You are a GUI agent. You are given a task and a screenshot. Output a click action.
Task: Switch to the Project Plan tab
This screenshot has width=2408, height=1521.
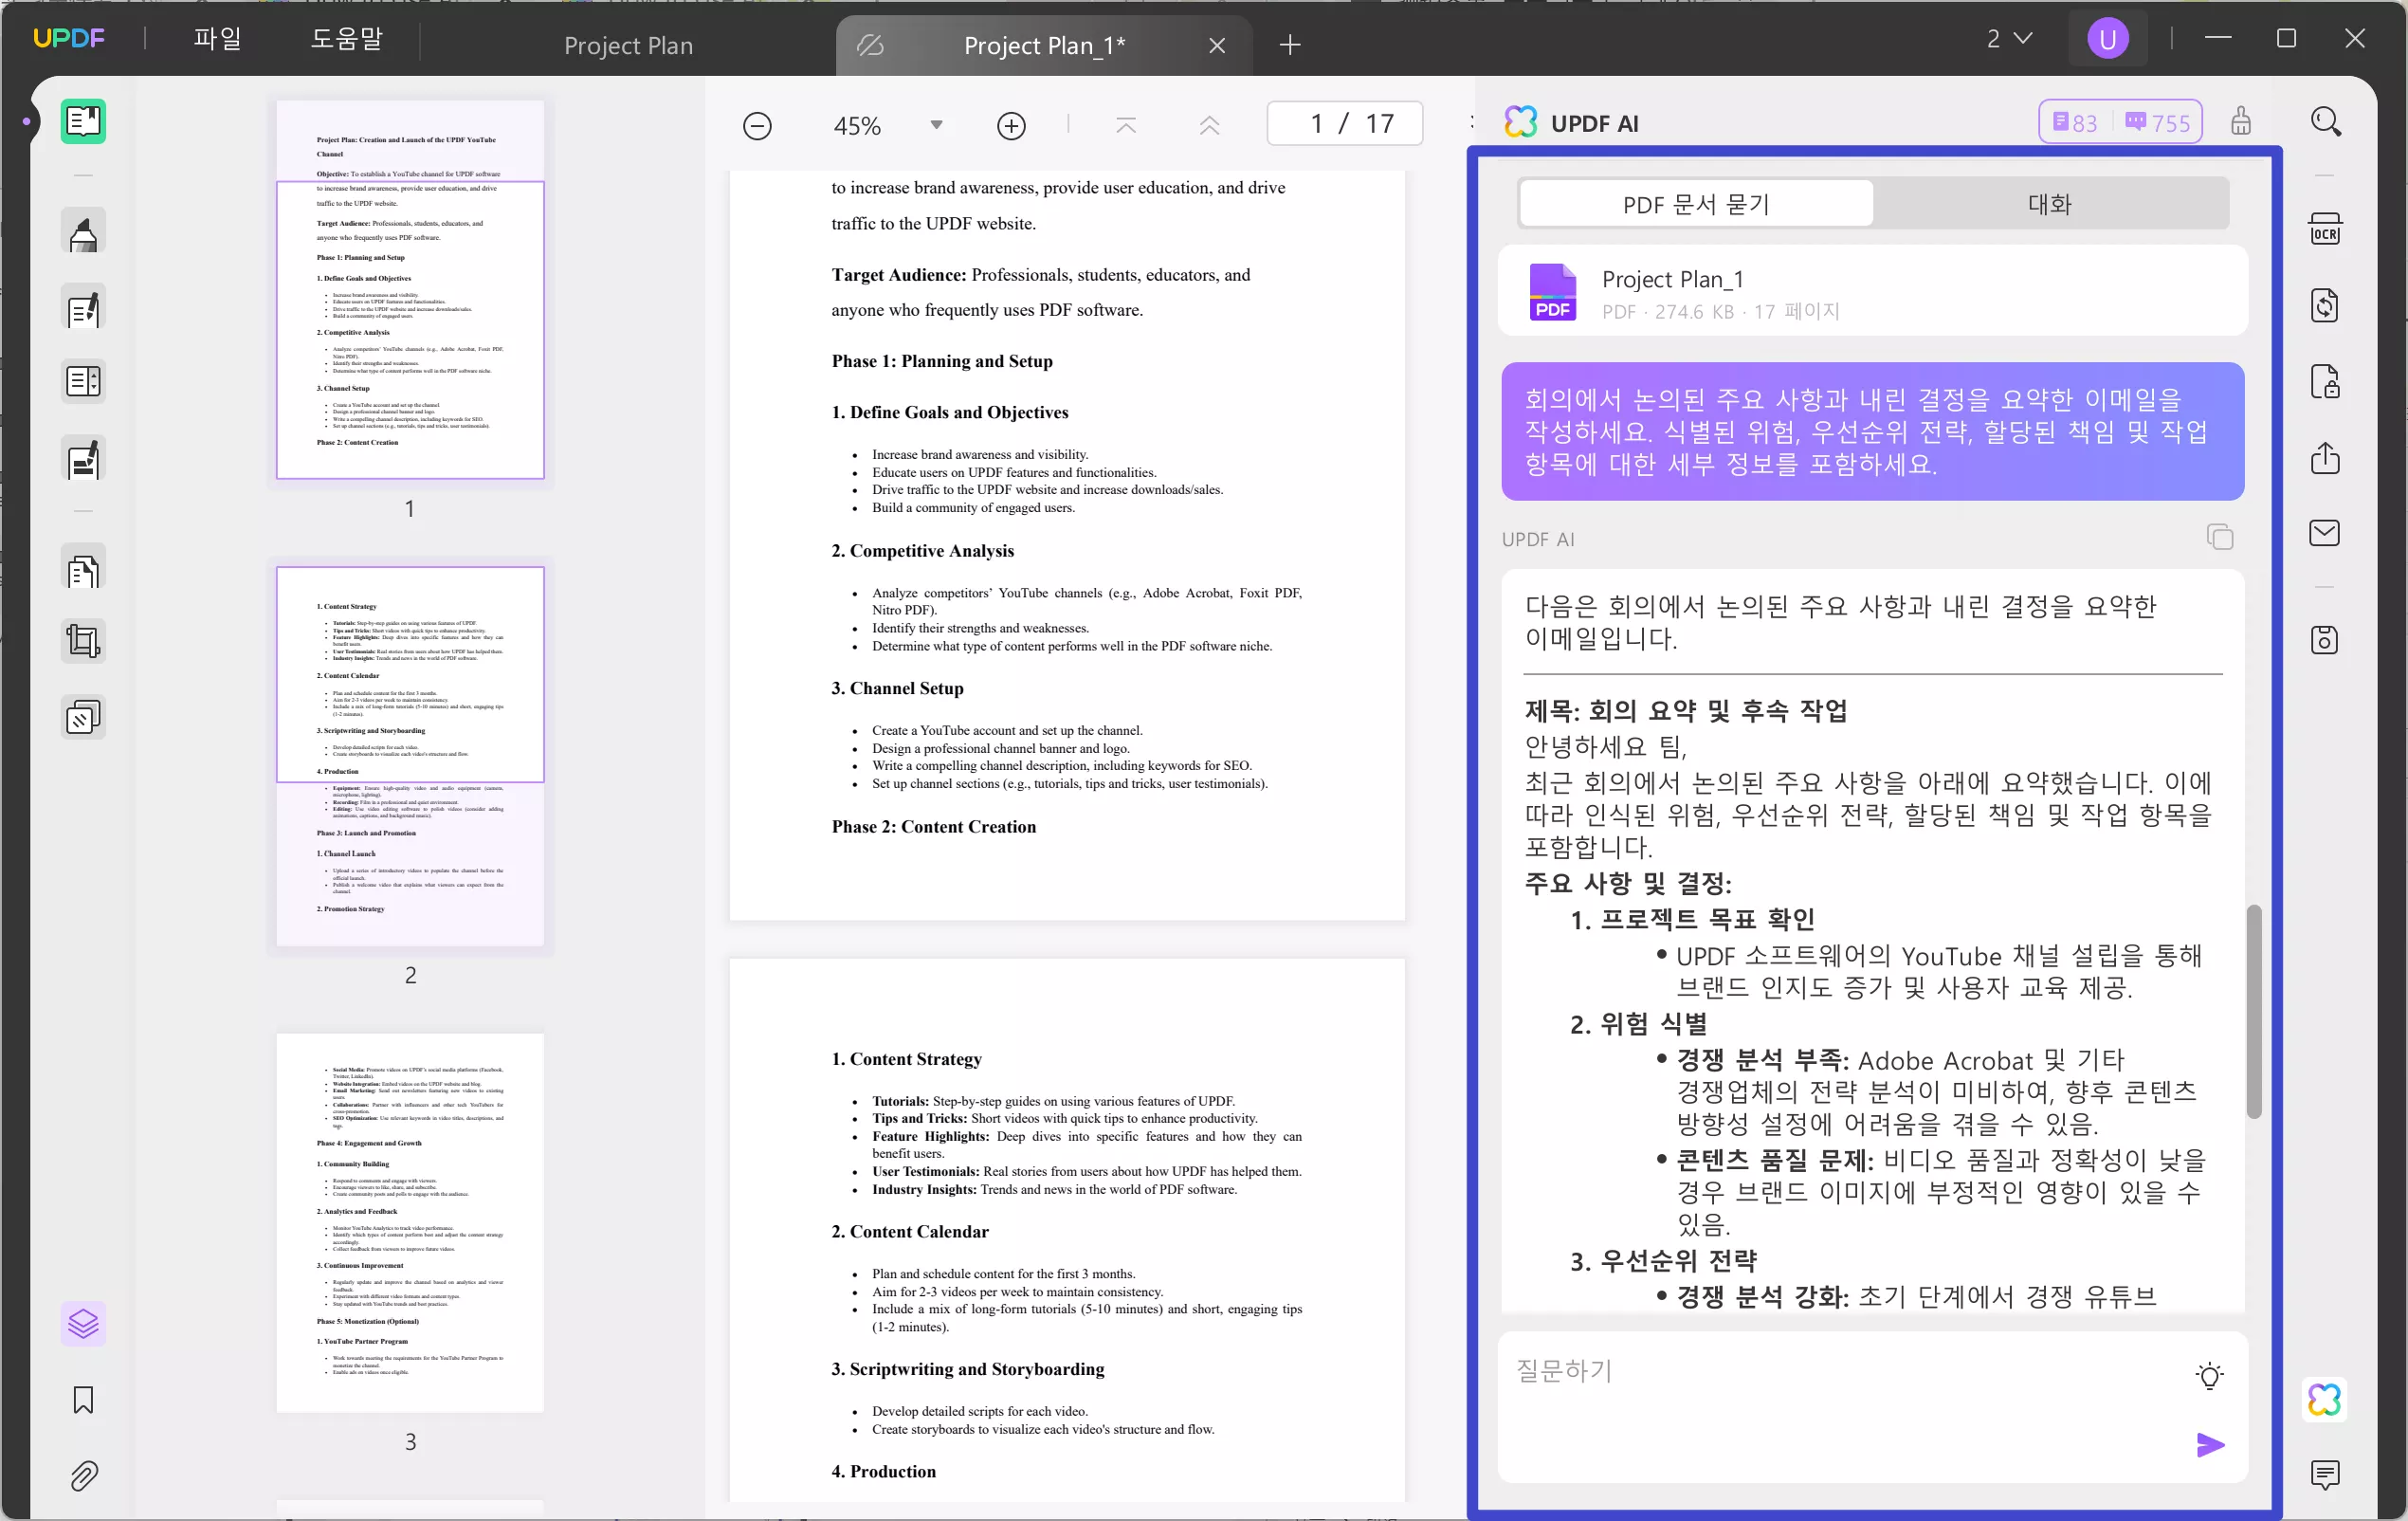pyautogui.click(x=628, y=45)
